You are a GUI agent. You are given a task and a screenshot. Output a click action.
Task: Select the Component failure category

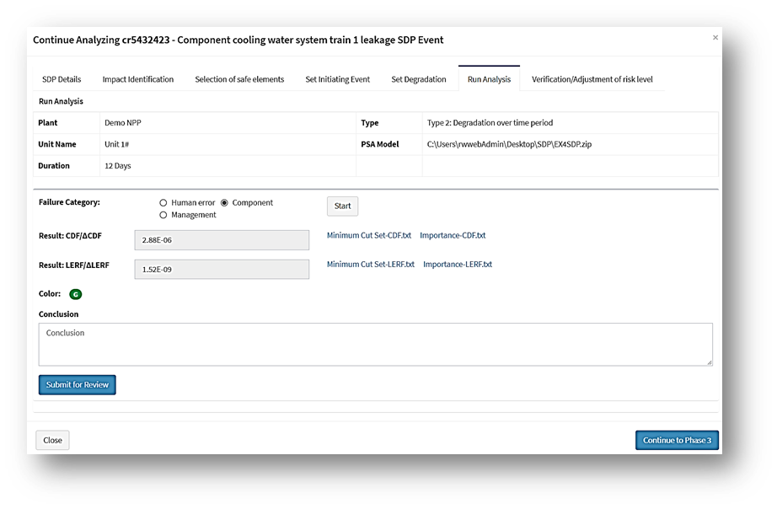pyautogui.click(x=224, y=203)
